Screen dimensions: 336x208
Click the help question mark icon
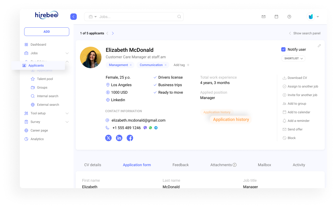(289, 17)
